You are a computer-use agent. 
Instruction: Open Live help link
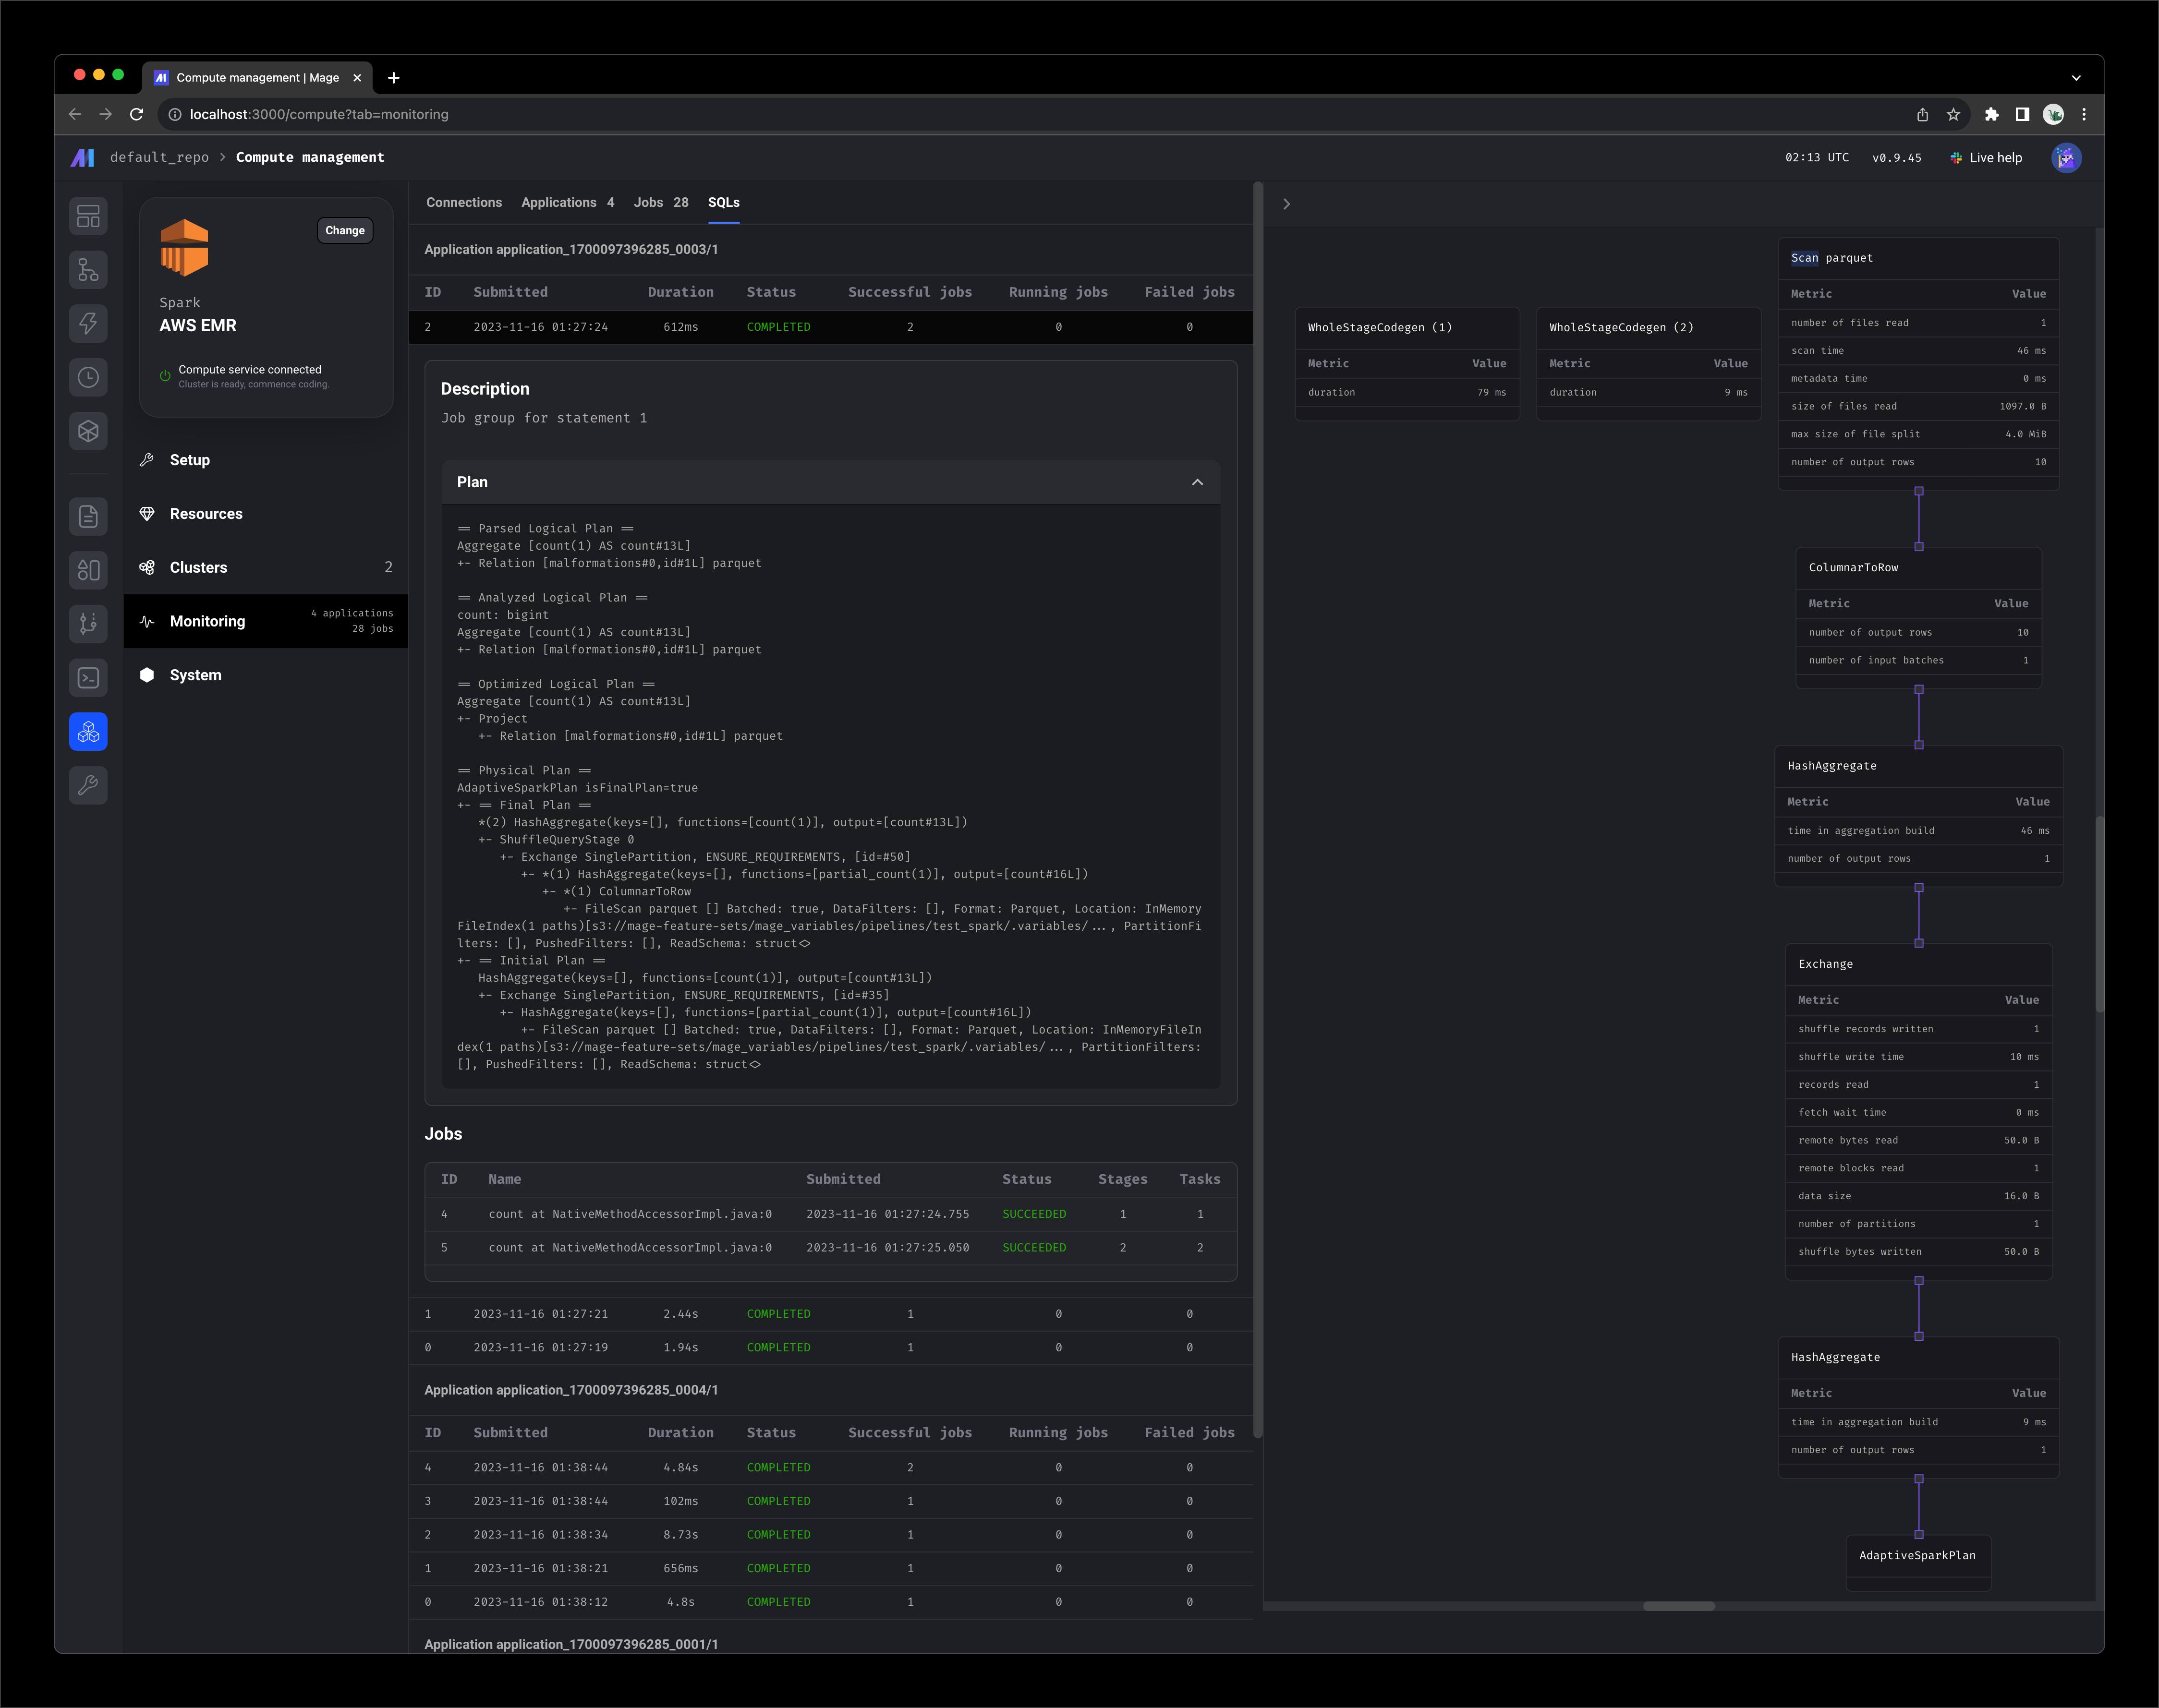coord(1986,158)
